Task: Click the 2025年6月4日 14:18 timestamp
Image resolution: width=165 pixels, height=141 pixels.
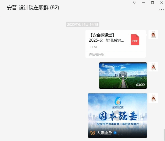Action: 82,25
